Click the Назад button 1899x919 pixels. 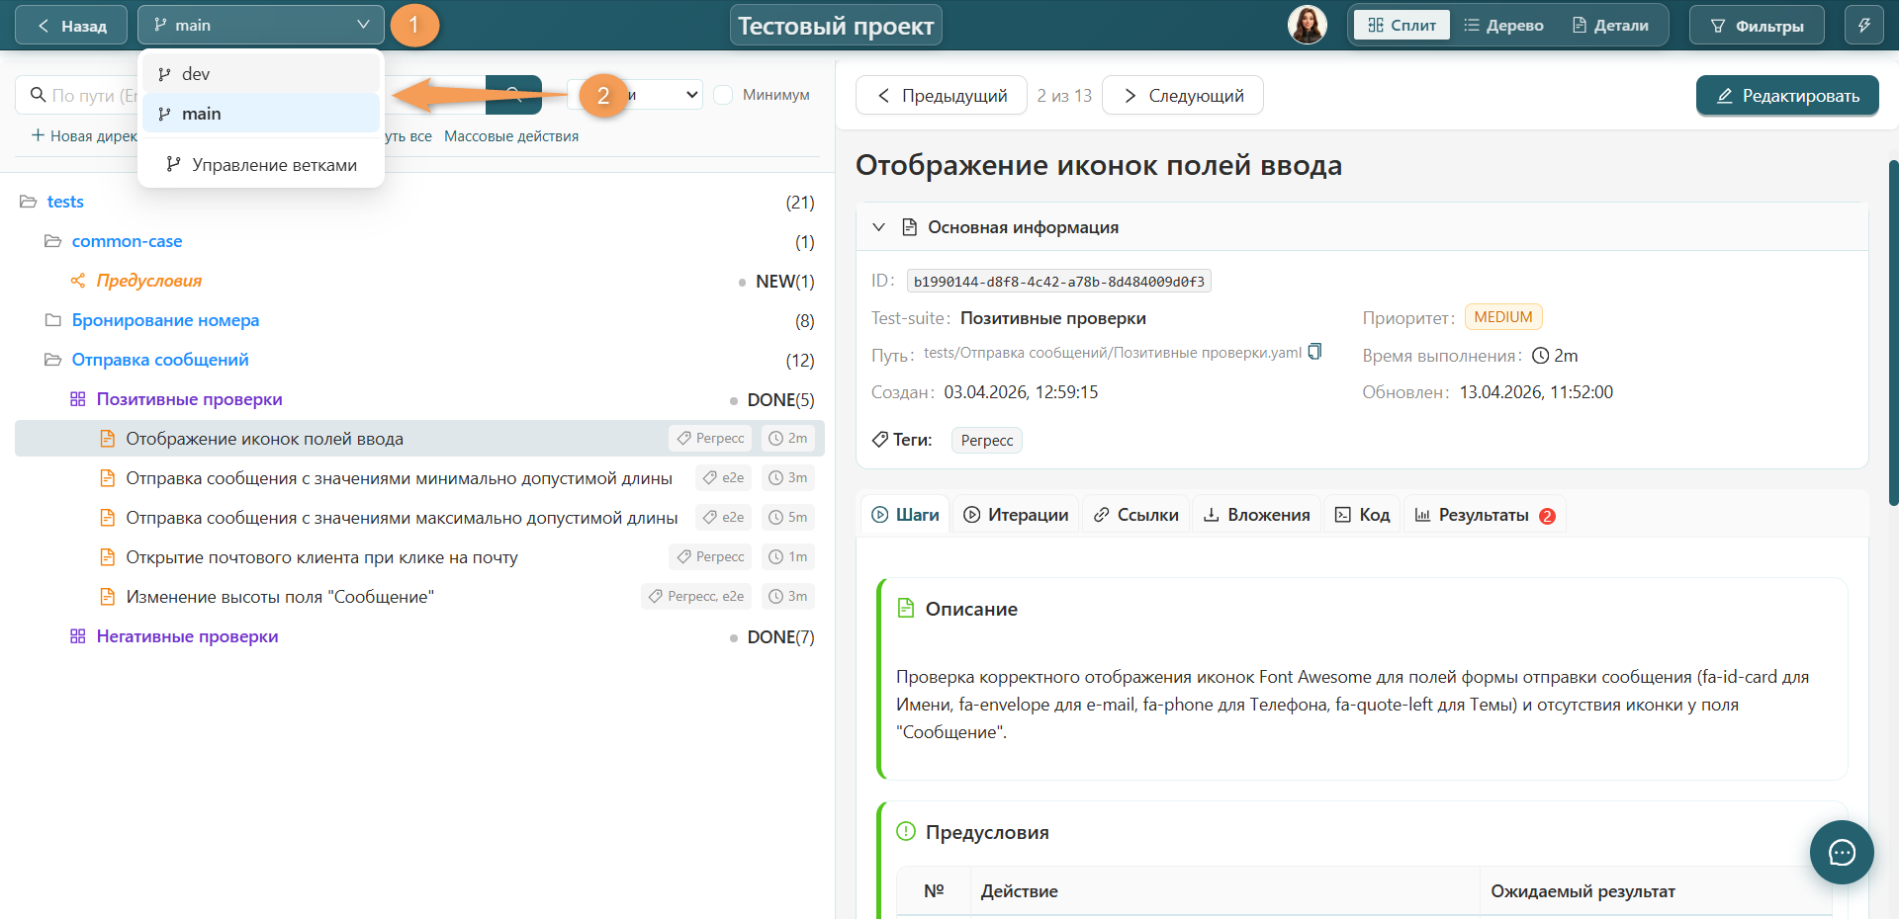pyautogui.click(x=71, y=26)
